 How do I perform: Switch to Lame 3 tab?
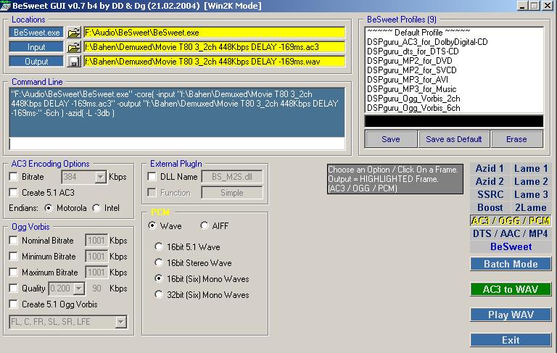click(x=531, y=194)
